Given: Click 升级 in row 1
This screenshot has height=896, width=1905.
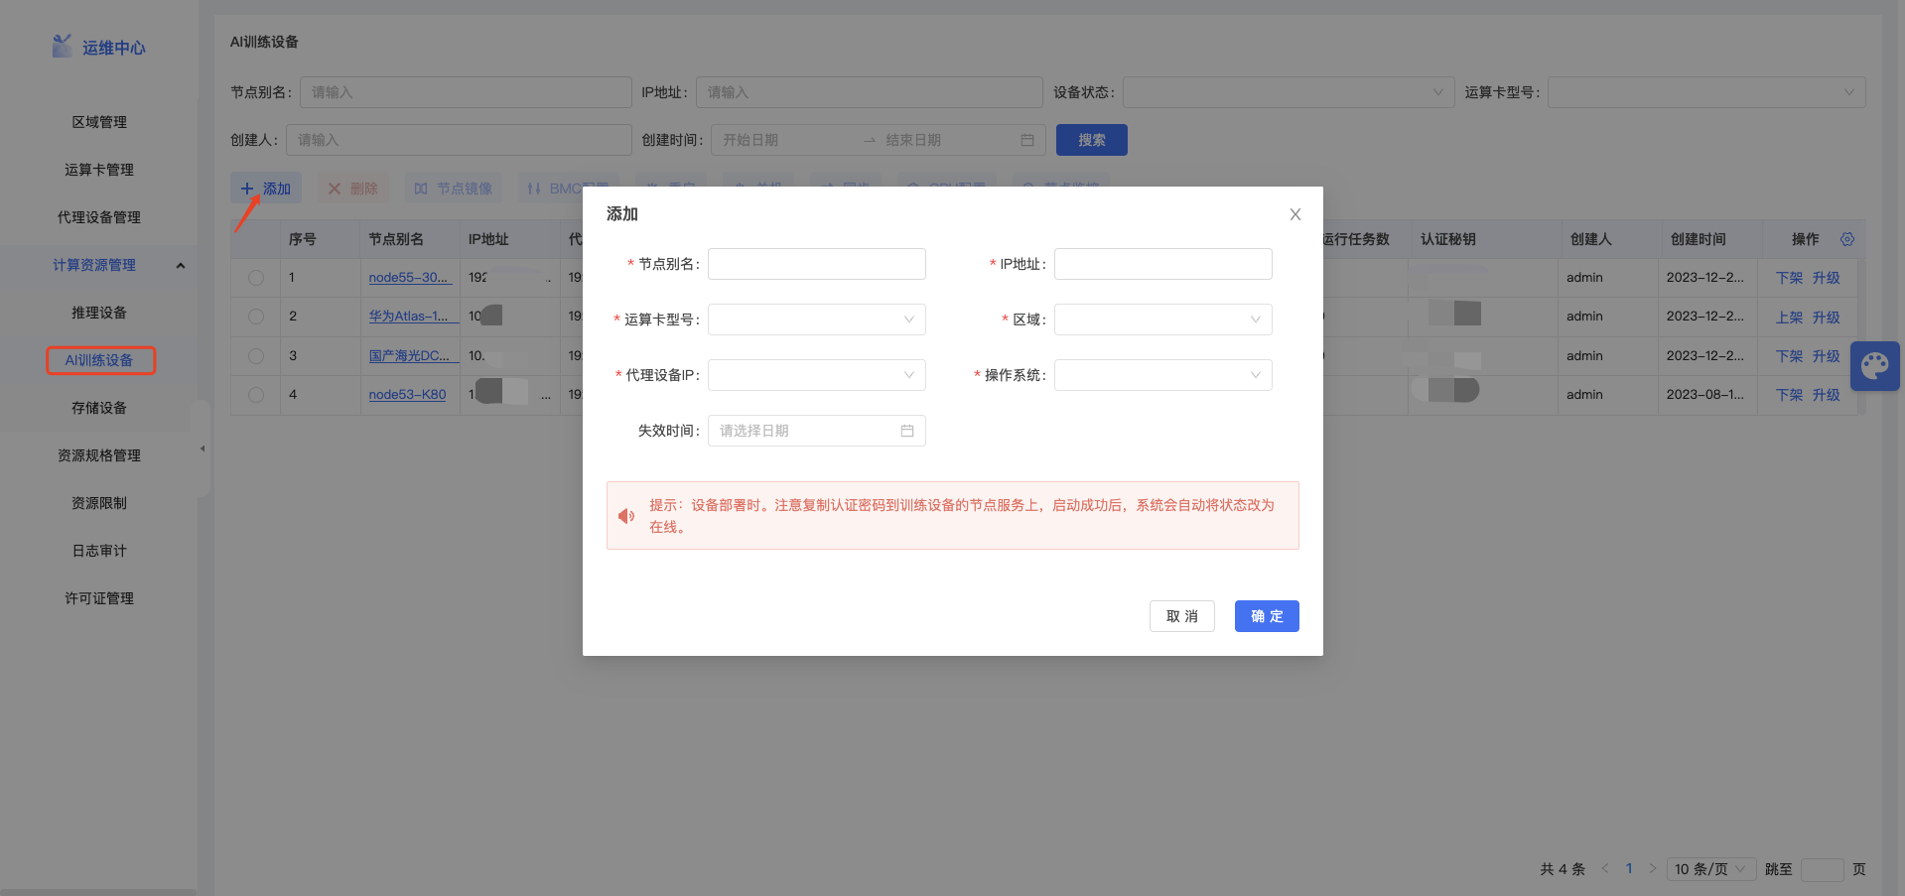Looking at the screenshot, I should (x=1826, y=278).
